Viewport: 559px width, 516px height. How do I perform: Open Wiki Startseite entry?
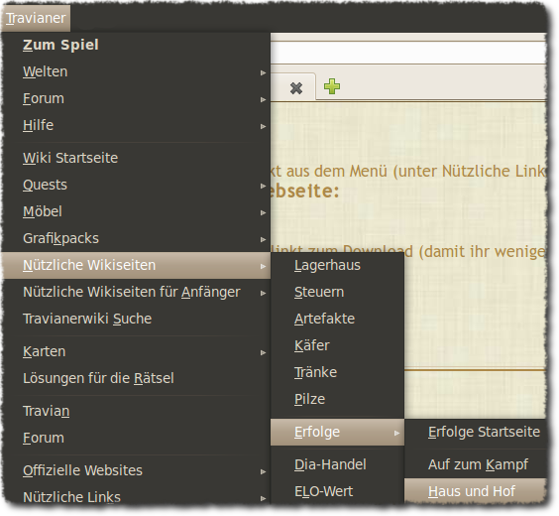(136, 158)
